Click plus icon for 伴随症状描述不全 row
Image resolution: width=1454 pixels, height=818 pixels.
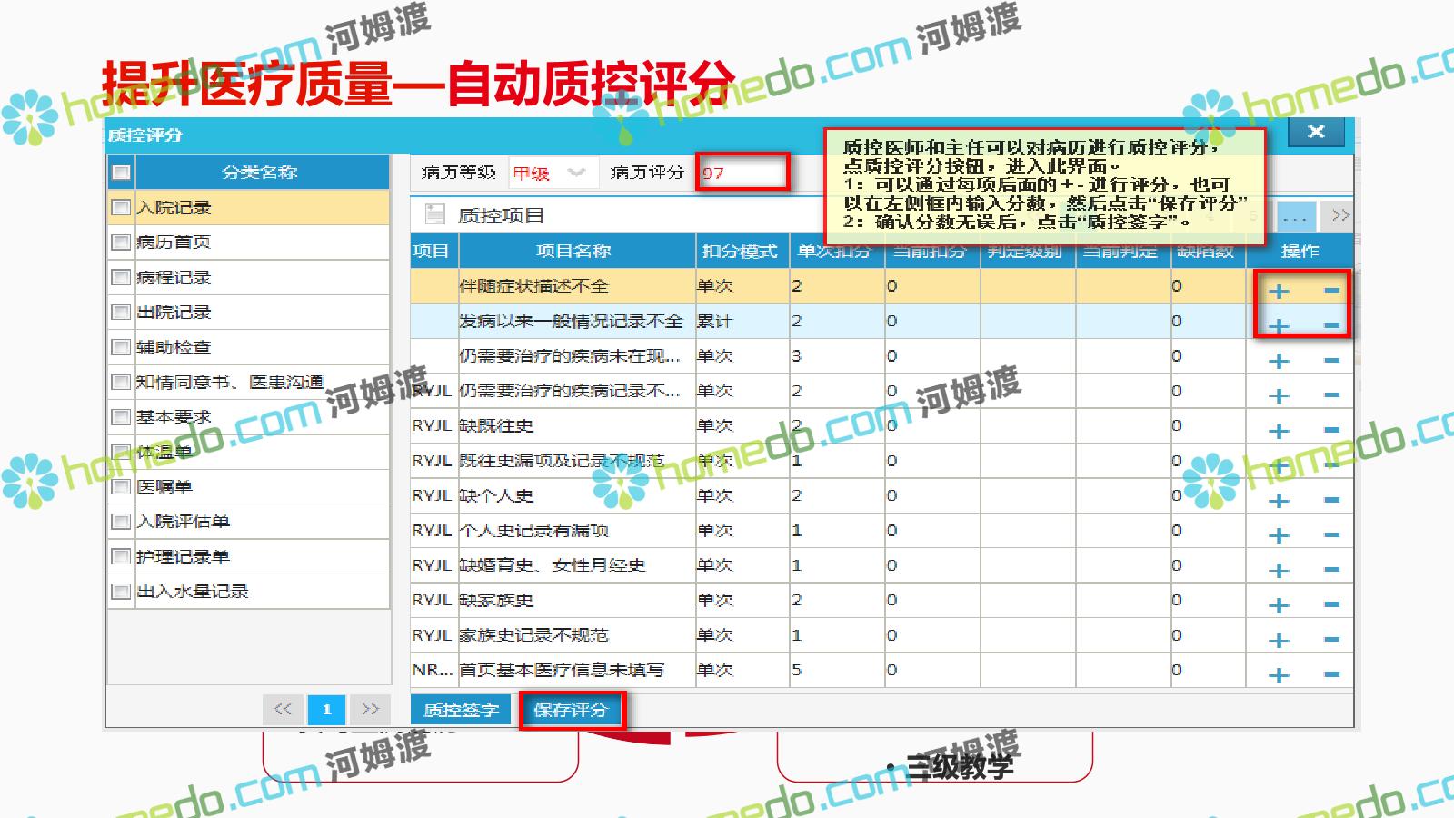tap(1279, 291)
